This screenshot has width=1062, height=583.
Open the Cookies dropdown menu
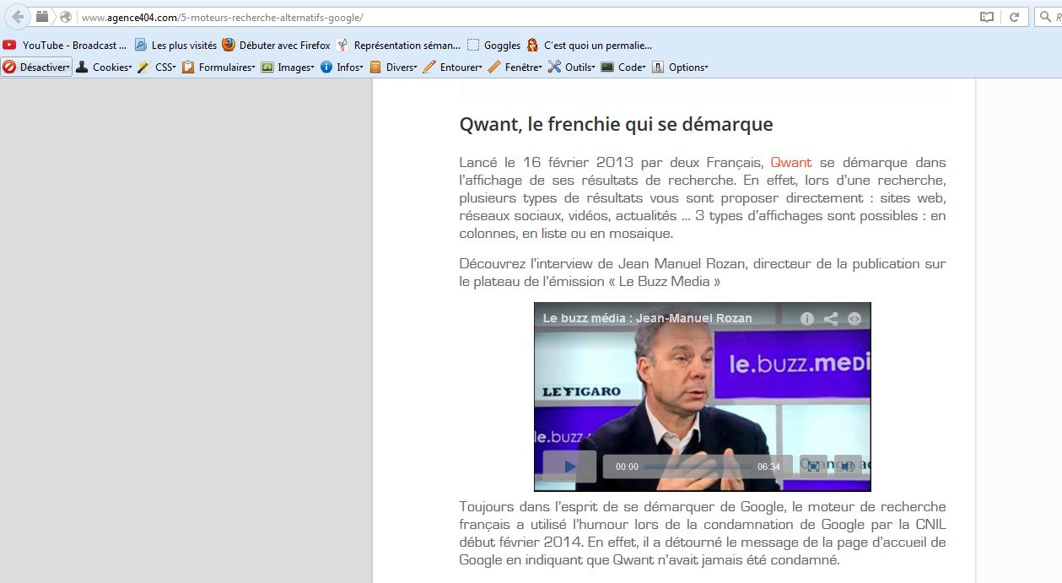(x=105, y=67)
